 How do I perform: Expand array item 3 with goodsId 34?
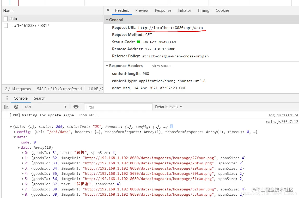[x=22, y=168]
